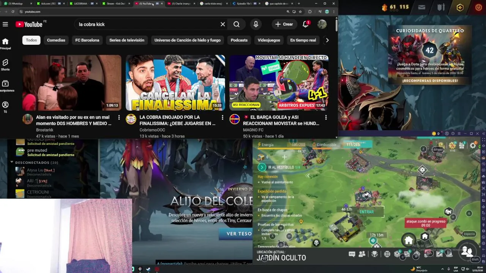Image resolution: width=486 pixels, height=273 pixels.
Task: Open the game settings gear icon
Action: coord(473,145)
